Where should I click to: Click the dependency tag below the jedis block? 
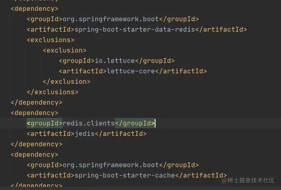click(x=35, y=155)
